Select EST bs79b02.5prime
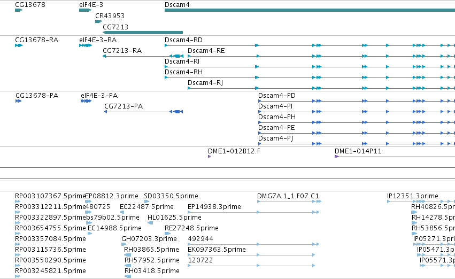This screenshot has width=455, height=279. [113, 218]
